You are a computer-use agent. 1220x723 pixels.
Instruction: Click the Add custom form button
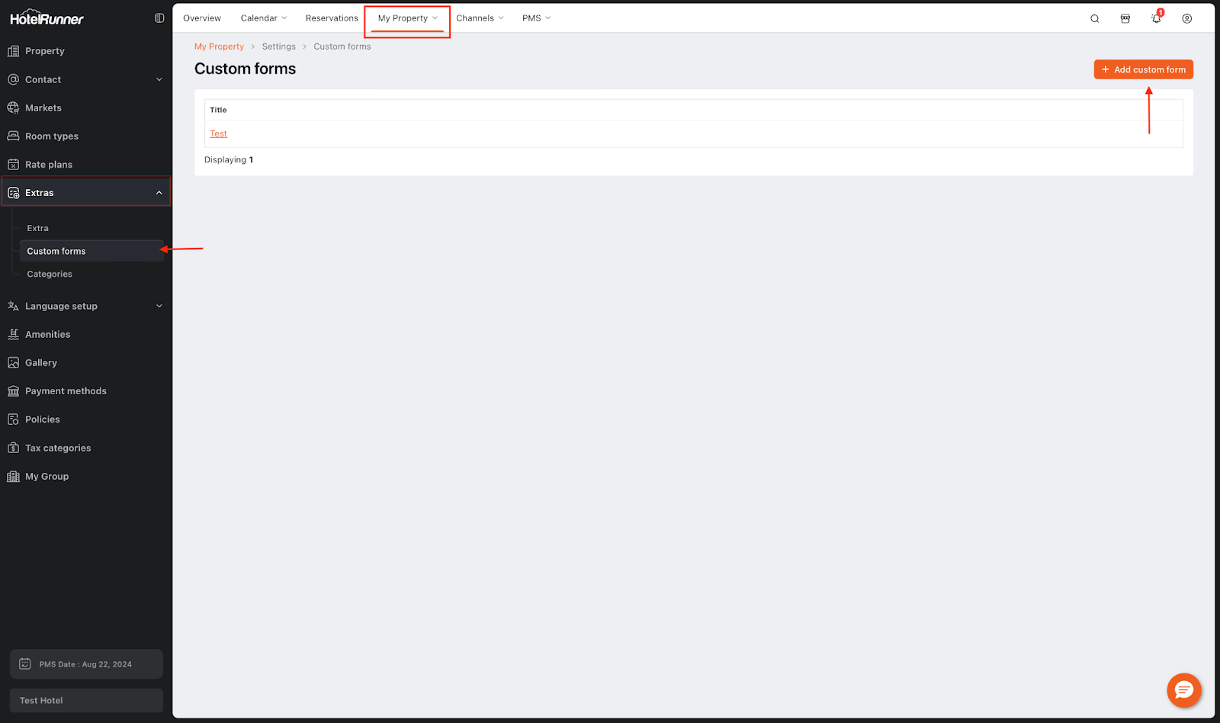(1143, 69)
